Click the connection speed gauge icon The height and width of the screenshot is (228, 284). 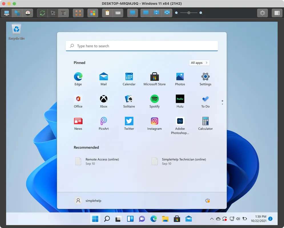point(28,13)
